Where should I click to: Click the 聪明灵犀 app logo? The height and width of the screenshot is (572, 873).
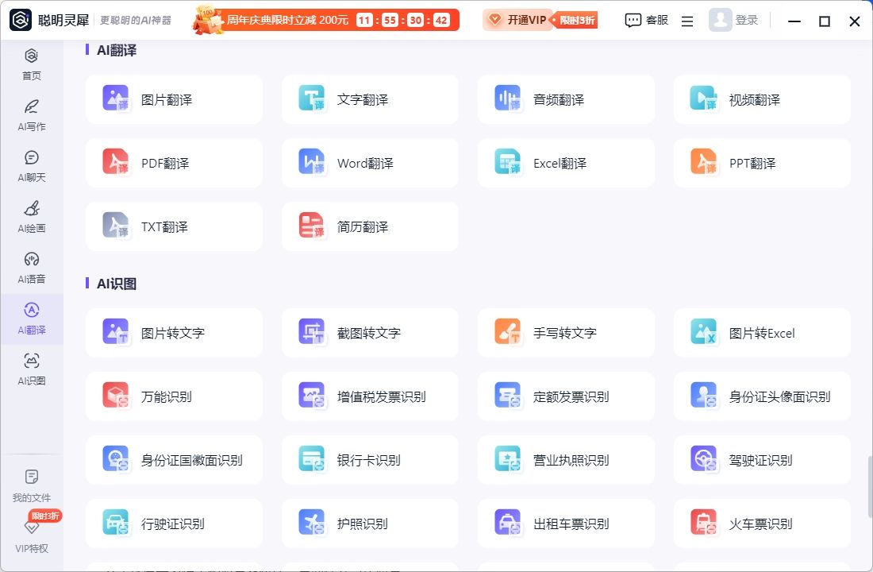pos(21,20)
